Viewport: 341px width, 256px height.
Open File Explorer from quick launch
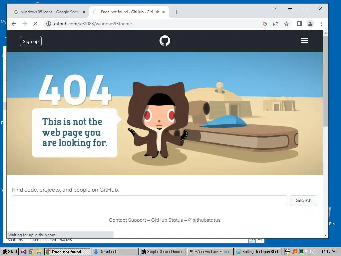[x=39, y=252]
